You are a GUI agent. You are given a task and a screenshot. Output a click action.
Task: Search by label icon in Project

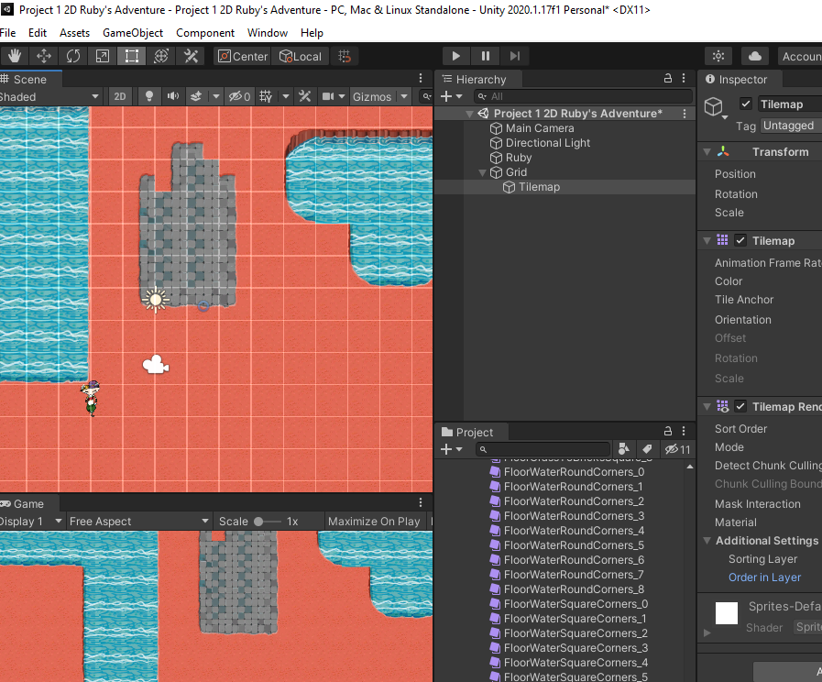pyautogui.click(x=648, y=449)
